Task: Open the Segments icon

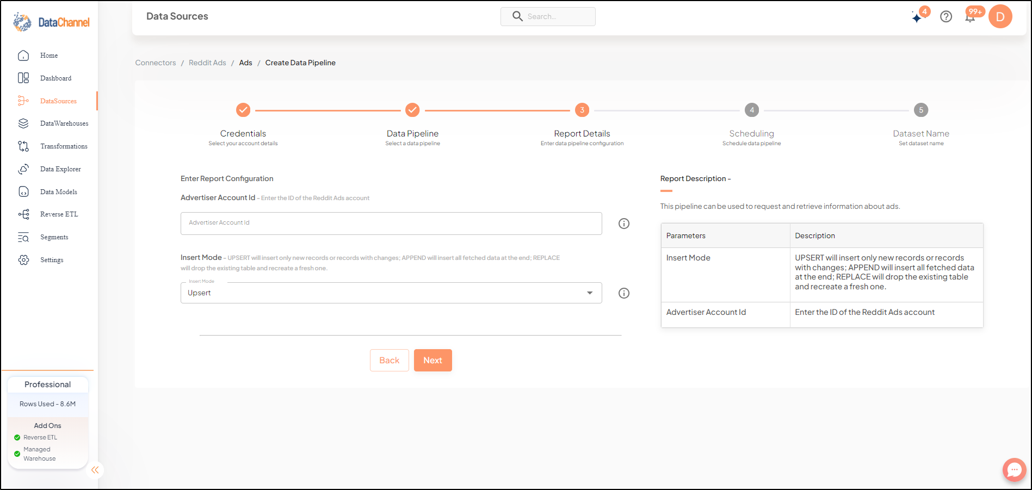Action: [23, 237]
